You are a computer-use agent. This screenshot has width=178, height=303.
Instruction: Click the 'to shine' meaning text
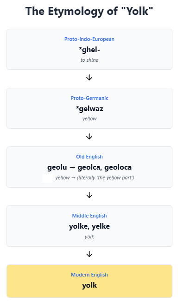coord(89,60)
